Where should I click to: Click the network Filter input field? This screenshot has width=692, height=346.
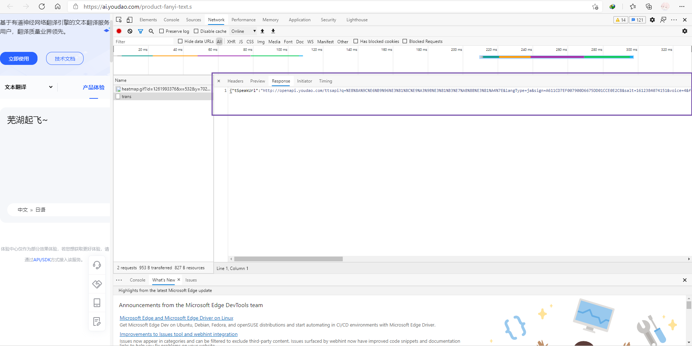click(144, 41)
